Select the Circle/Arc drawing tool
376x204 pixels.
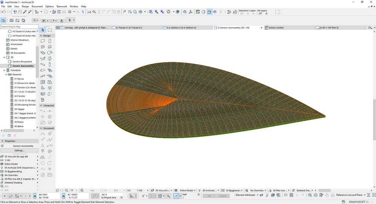pyautogui.click(x=43, y=163)
